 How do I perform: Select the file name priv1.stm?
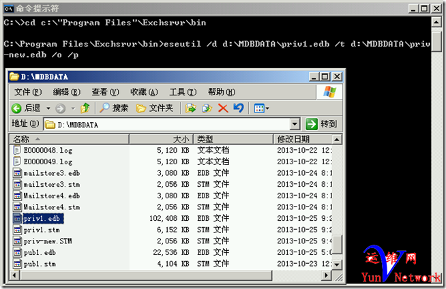click(42, 230)
